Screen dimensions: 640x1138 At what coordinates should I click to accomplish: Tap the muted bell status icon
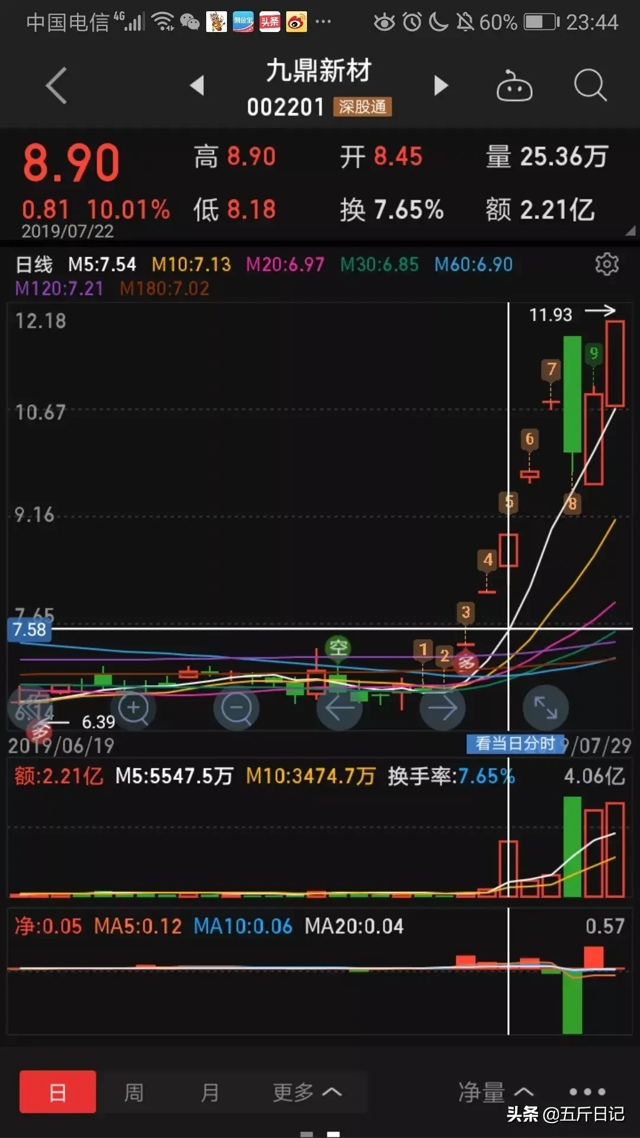pyautogui.click(x=465, y=22)
